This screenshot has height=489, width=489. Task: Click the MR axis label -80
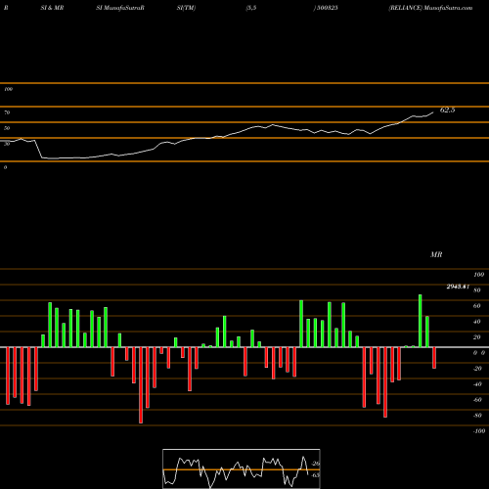point(477,416)
